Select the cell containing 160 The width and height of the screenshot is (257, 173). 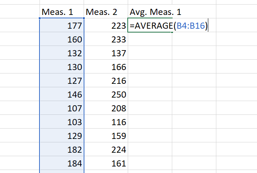click(x=61, y=39)
